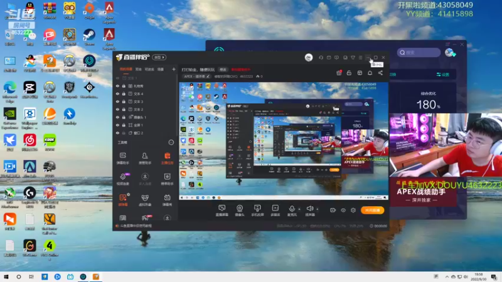Open the mail envelope icon in title bar
The height and width of the screenshot is (282, 502).
pyautogui.click(x=329, y=58)
